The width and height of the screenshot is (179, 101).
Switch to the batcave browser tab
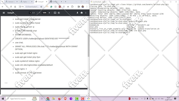click(x=11, y=2)
